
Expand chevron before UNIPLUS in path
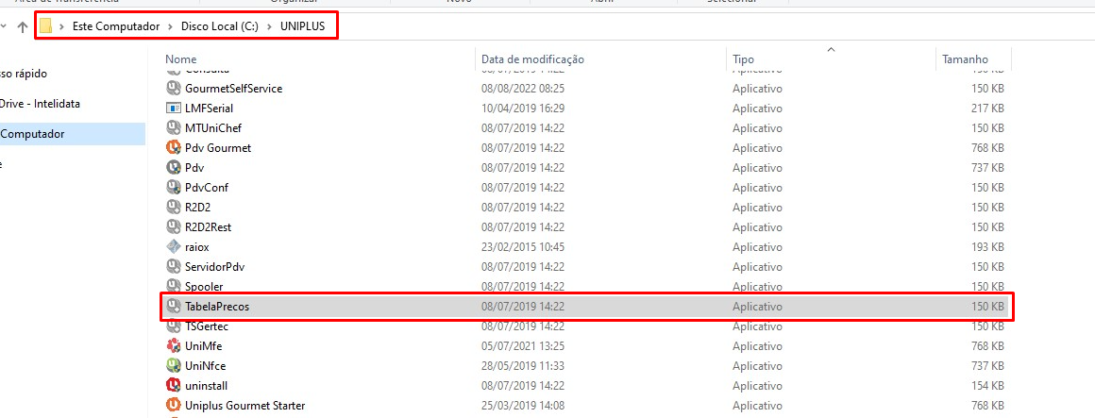[x=270, y=26]
